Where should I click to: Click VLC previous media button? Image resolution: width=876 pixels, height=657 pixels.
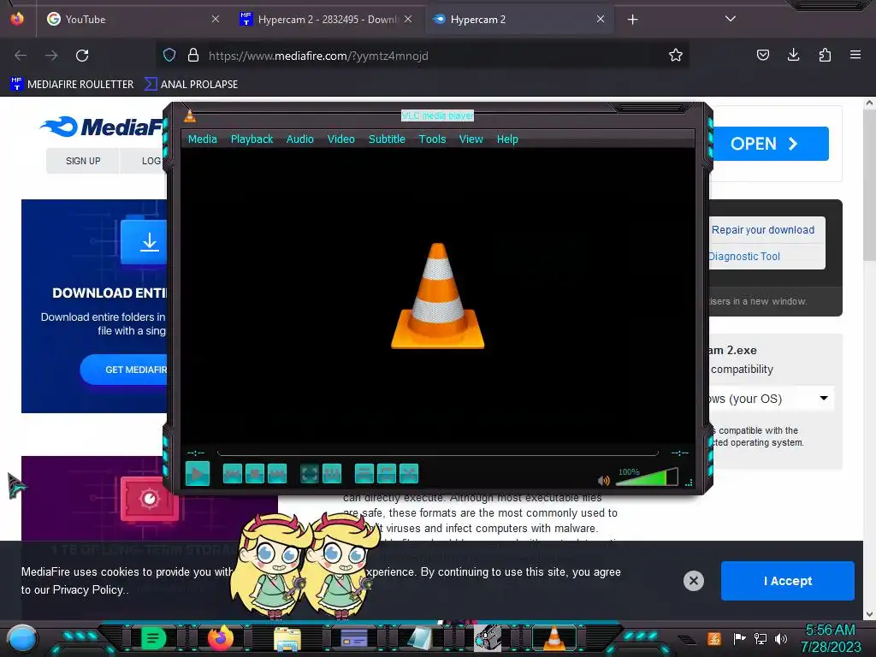(233, 474)
